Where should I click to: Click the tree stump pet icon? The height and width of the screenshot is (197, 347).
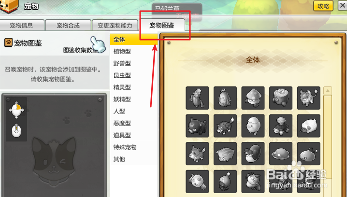281,98
